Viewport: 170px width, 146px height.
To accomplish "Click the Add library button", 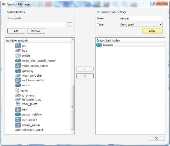I will pos(16,31).
